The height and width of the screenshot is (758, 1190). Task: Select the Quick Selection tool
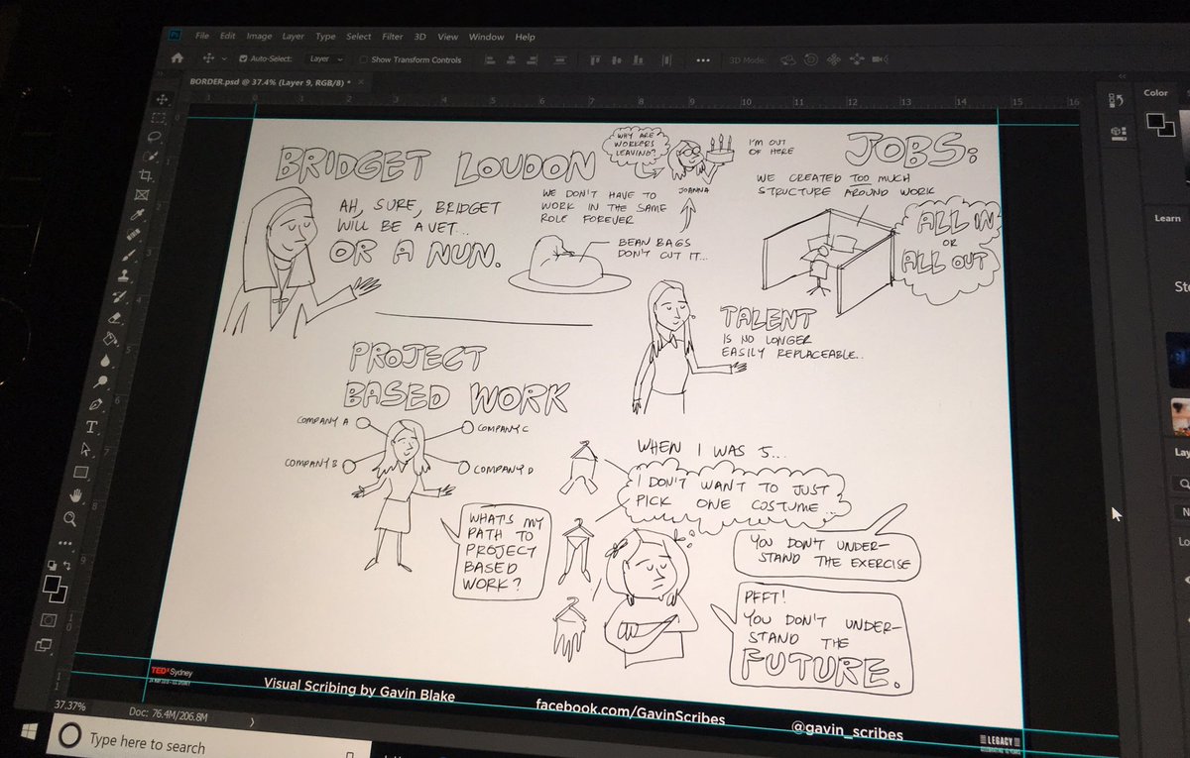150,157
